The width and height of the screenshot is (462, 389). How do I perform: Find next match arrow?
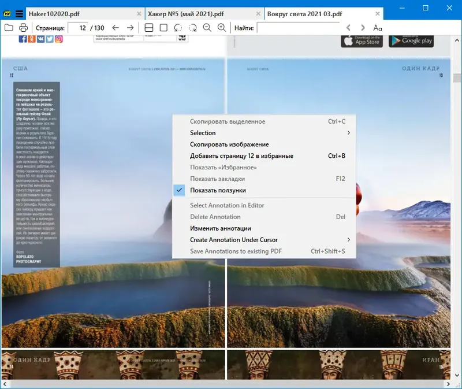363,28
